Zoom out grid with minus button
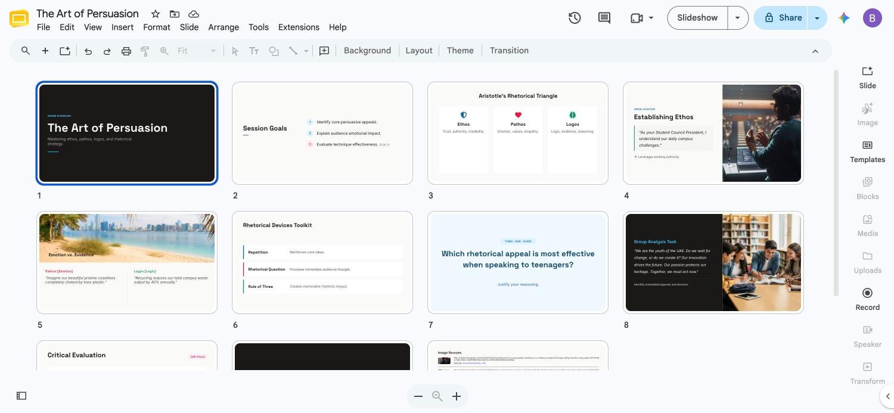The height and width of the screenshot is (413, 894). point(418,396)
